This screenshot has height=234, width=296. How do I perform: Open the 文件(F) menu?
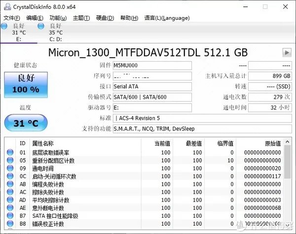[x=12, y=18]
